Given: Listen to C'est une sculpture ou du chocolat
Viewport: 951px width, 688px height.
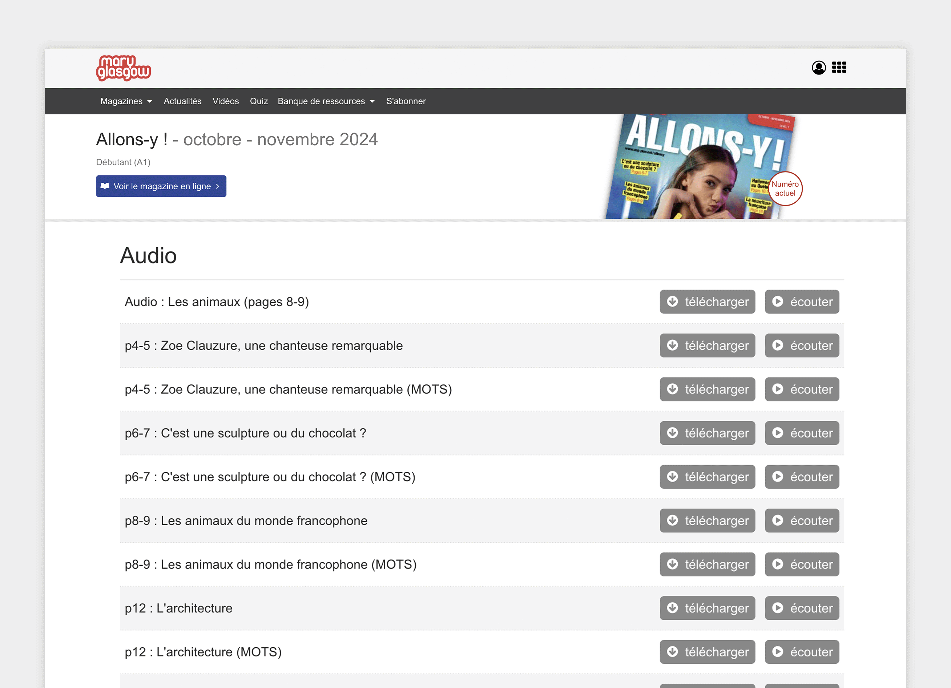Looking at the screenshot, I should (801, 433).
